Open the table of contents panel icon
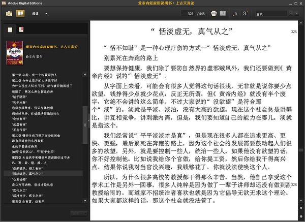 [x=9, y=30]
